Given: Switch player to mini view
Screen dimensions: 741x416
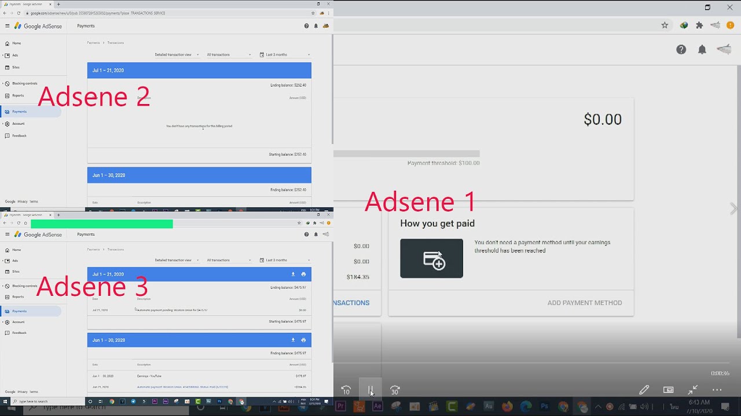Looking at the screenshot, I should coord(668,390).
